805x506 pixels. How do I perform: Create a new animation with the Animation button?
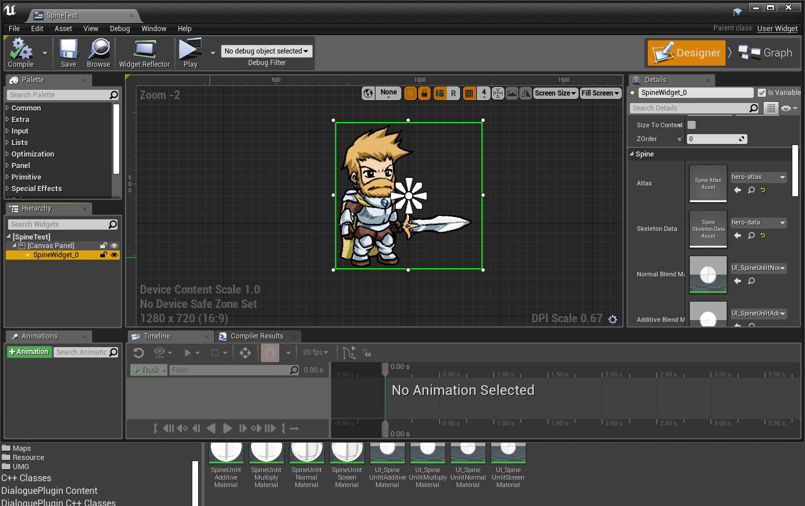click(x=28, y=351)
